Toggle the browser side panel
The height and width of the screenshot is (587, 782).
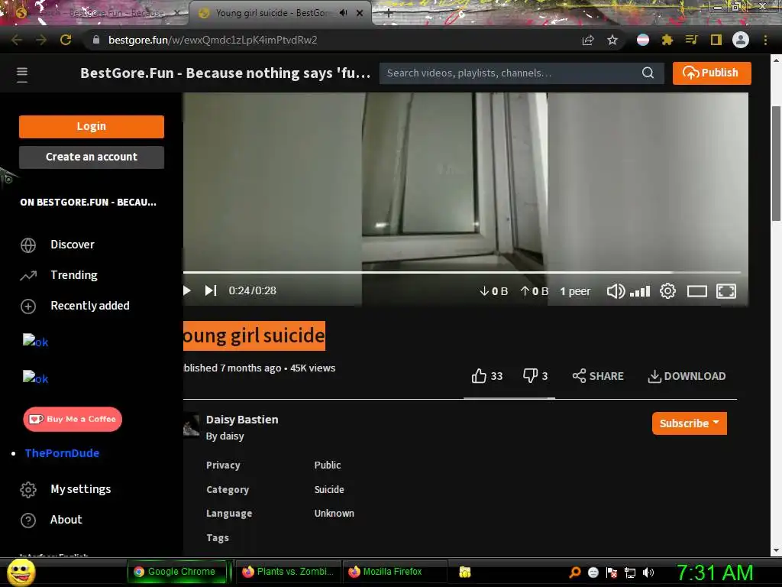point(716,40)
